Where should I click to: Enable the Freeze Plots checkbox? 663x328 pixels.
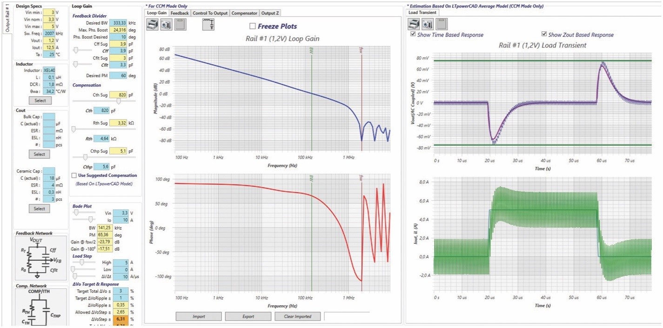(x=253, y=26)
